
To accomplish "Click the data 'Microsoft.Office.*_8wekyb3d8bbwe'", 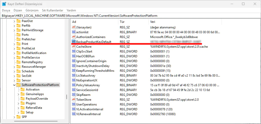I will point(174,37).
